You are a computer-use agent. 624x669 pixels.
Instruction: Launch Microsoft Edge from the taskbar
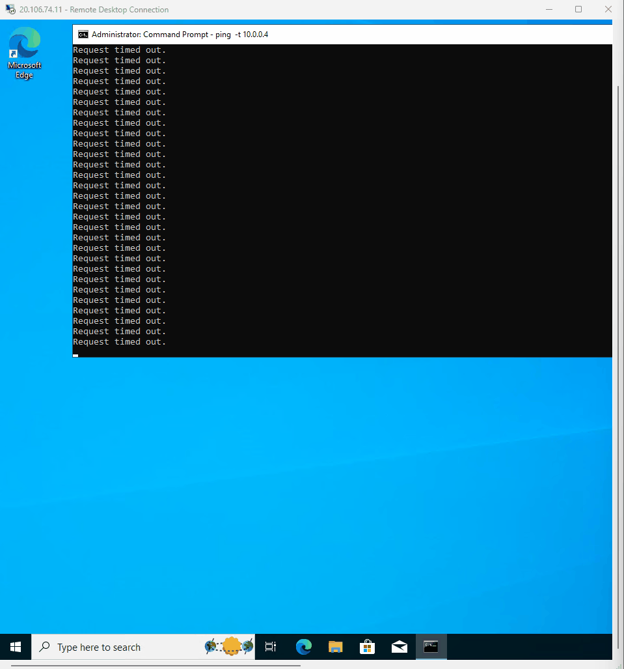pyautogui.click(x=303, y=647)
